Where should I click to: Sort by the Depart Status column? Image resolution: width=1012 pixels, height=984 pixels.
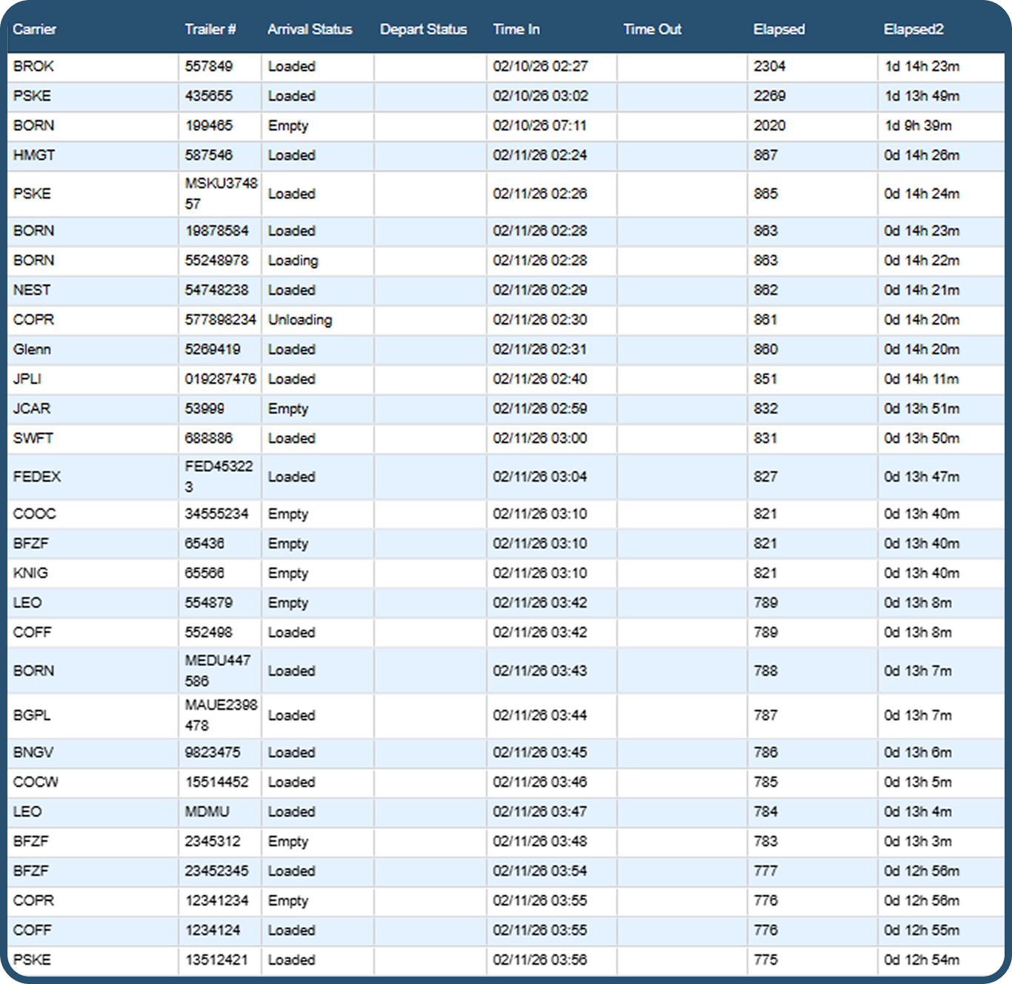[x=423, y=30]
